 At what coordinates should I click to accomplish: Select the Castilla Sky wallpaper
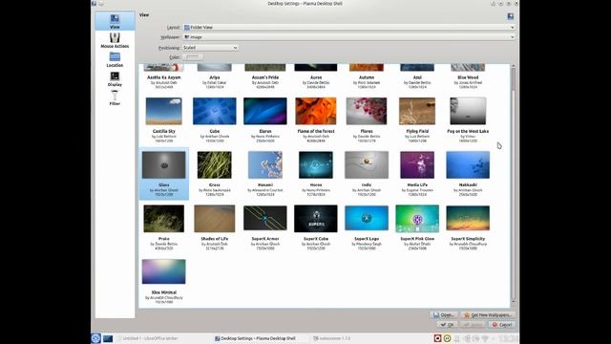163,119
